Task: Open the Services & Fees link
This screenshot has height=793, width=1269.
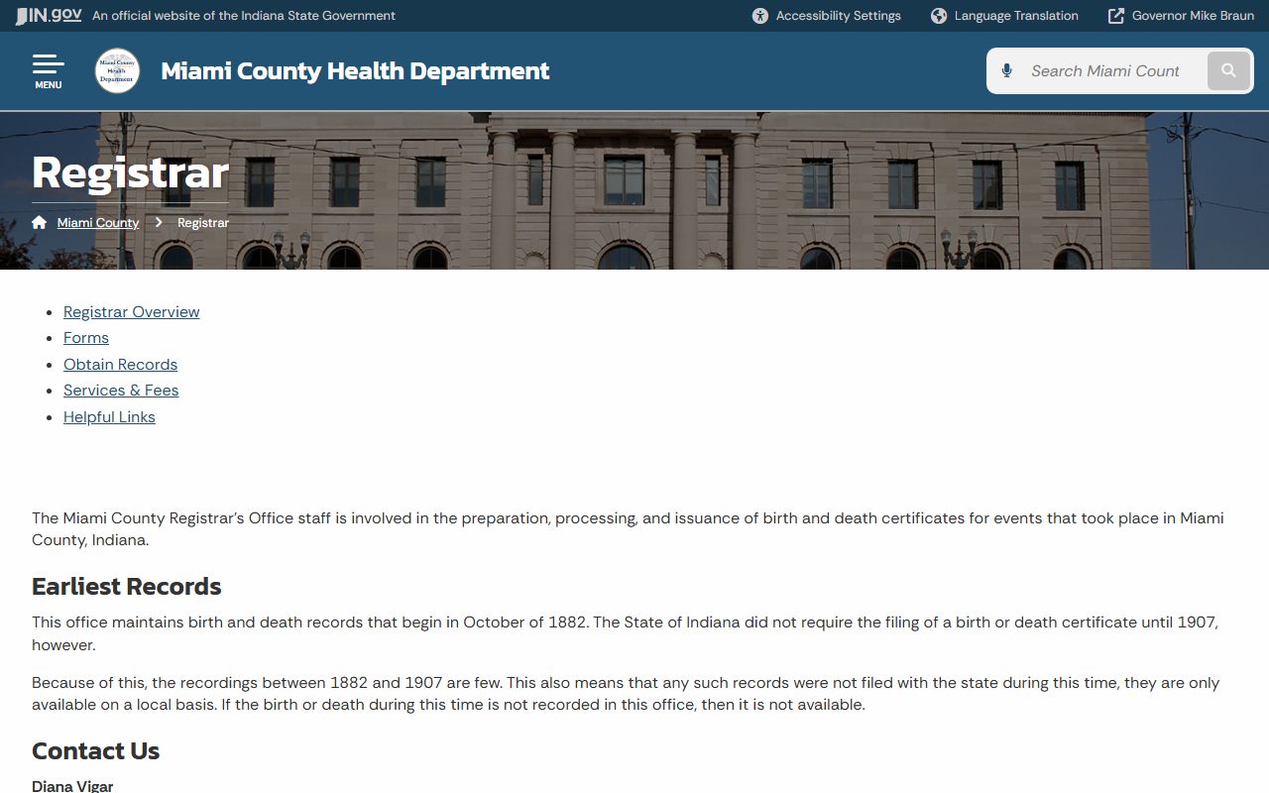Action: click(121, 391)
